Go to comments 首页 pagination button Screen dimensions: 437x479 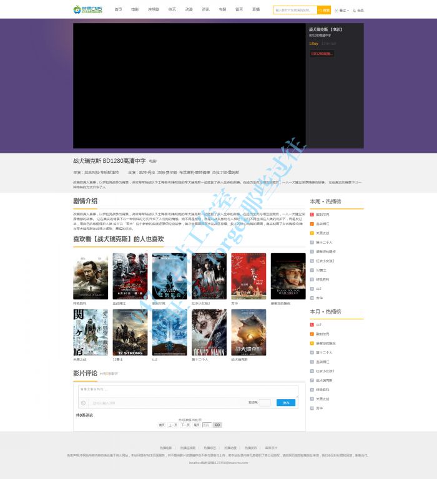coord(162,425)
